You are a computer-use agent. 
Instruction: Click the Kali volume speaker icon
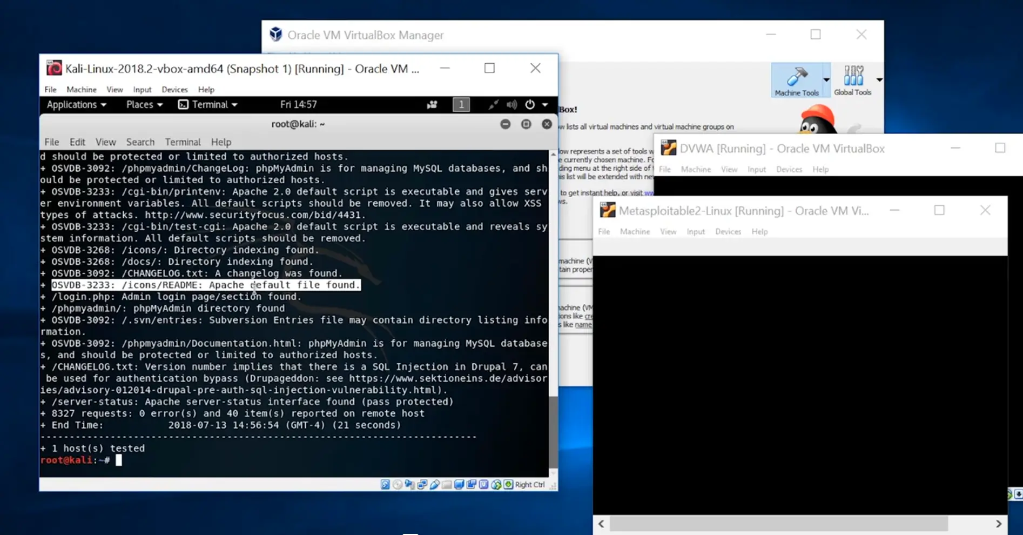pyautogui.click(x=511, y=105)
